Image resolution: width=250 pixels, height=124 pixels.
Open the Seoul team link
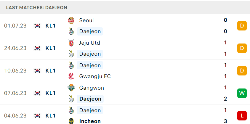coord(86,20)
